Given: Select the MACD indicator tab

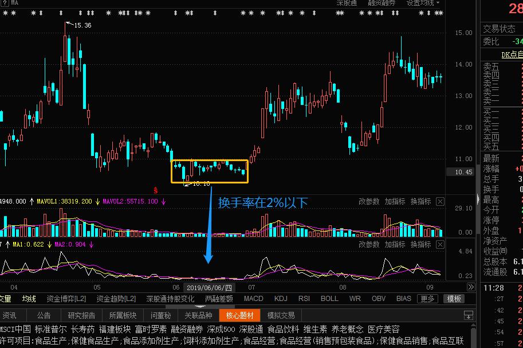Looking at the screenshot, I should pyautogui.click(x=253, y=299).
